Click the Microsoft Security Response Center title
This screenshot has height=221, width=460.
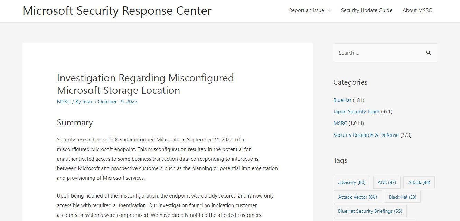(x=117, y=11)
